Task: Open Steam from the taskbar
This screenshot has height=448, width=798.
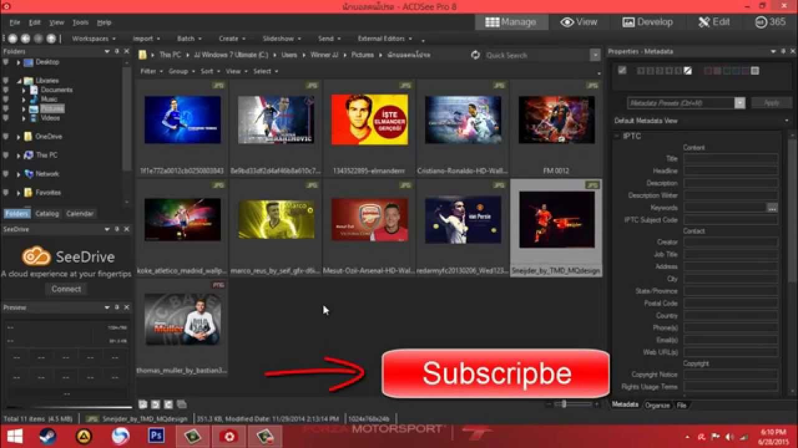Action: (x=48, y=436)
